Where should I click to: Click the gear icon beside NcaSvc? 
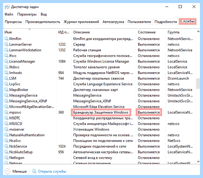[x=6, y=141]
